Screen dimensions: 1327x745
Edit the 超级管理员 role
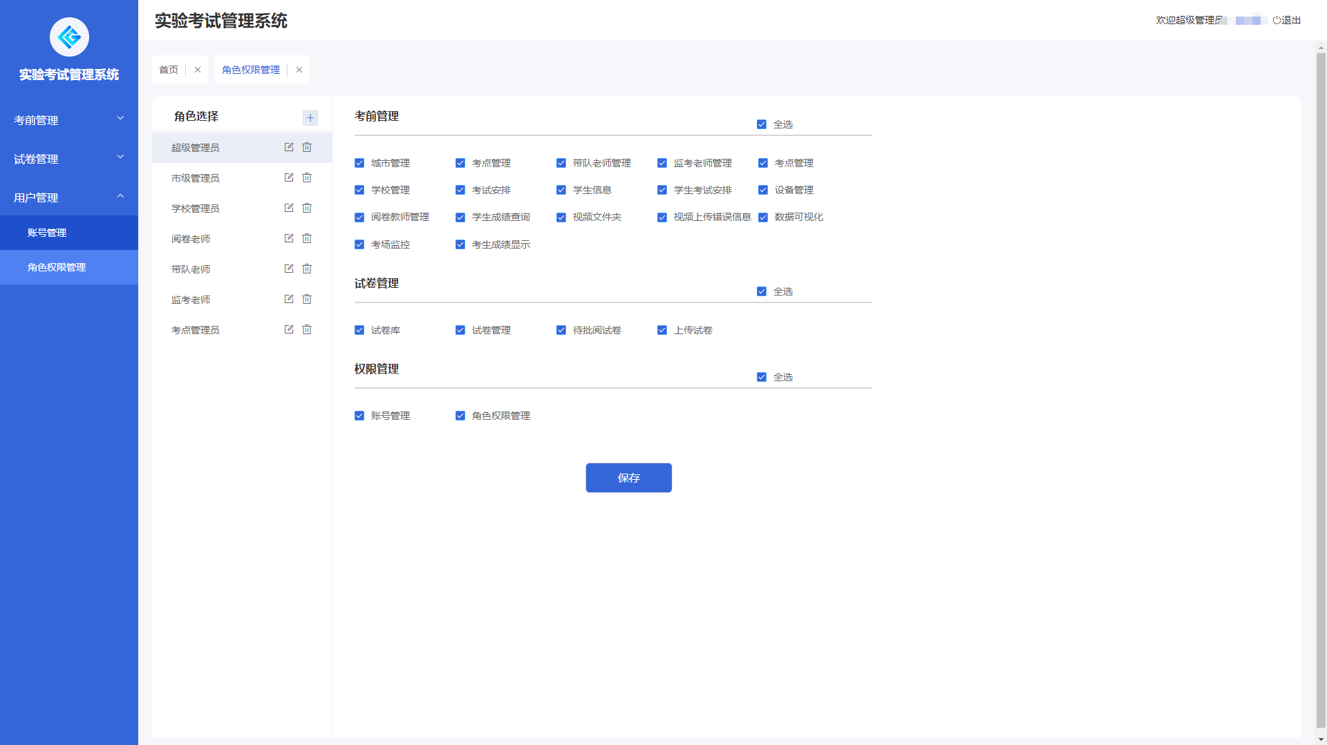click(x=289, y=147)
